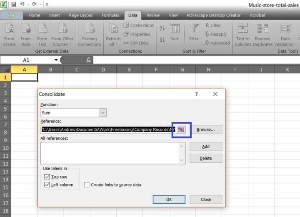Viewport: 300px width, 217px height.
Task: Click Close in Consolidate dialog
Action: pos(206,200)
